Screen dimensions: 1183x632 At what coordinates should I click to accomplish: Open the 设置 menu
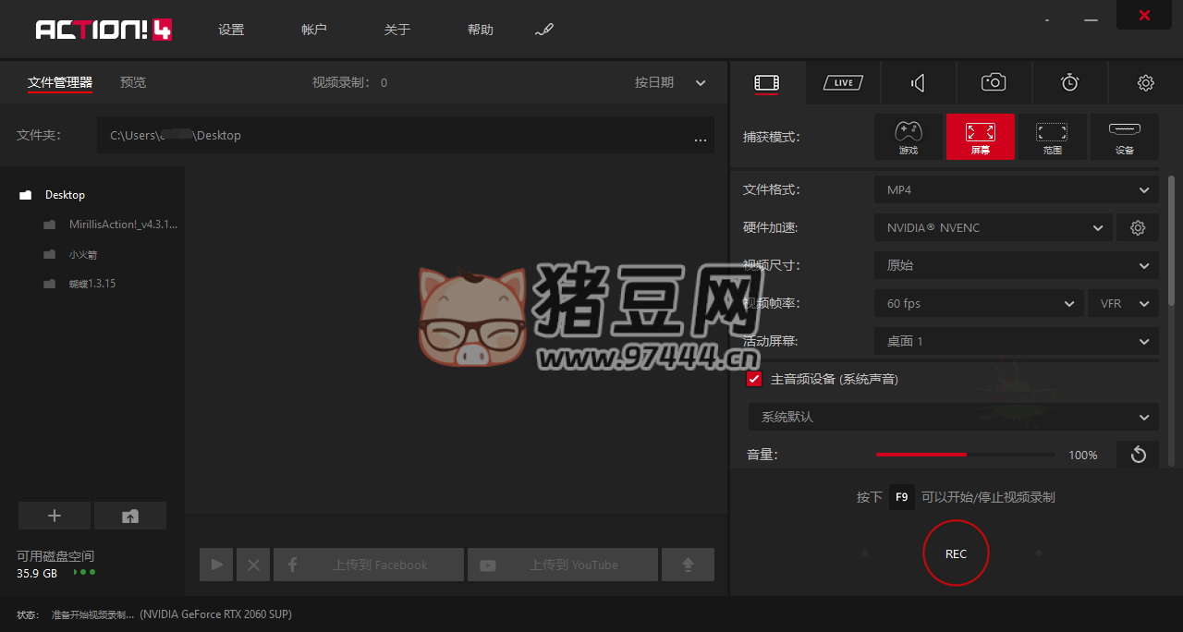(231, 30)
